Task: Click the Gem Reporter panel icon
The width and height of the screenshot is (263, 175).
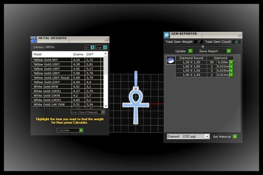Action: tap(167, 35)
